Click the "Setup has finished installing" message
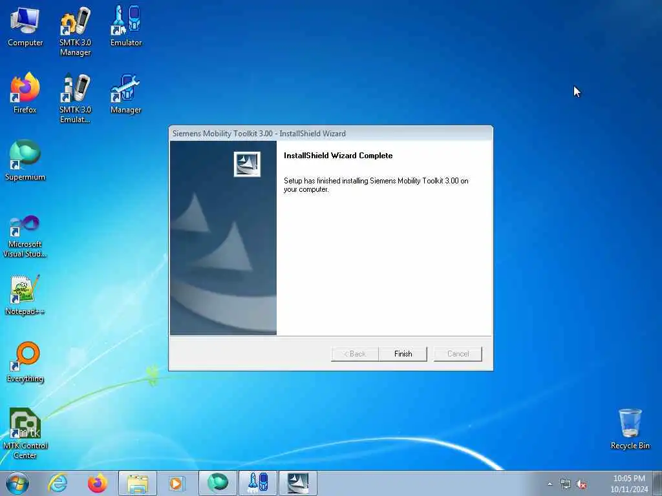Viewport: 662px width, 496px height. 376,185
